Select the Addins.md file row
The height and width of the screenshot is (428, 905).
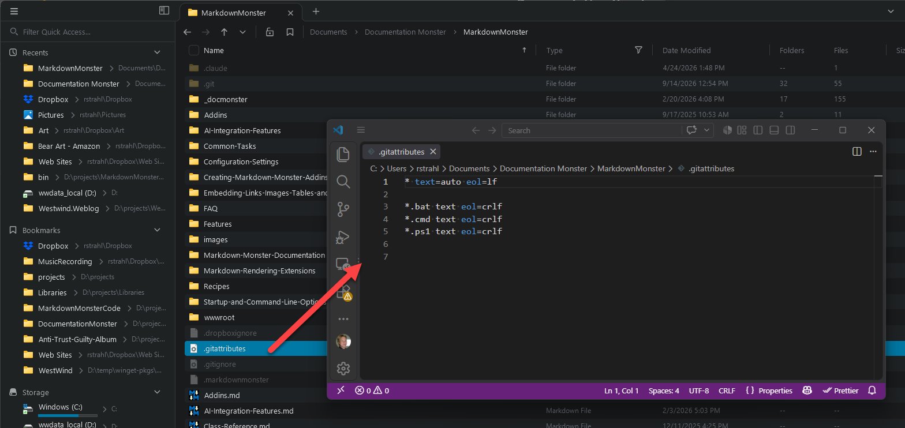(256, 396)
